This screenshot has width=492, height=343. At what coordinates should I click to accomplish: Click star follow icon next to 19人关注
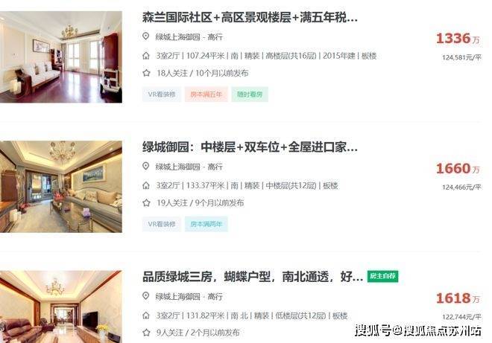click(x=146, y=202)
